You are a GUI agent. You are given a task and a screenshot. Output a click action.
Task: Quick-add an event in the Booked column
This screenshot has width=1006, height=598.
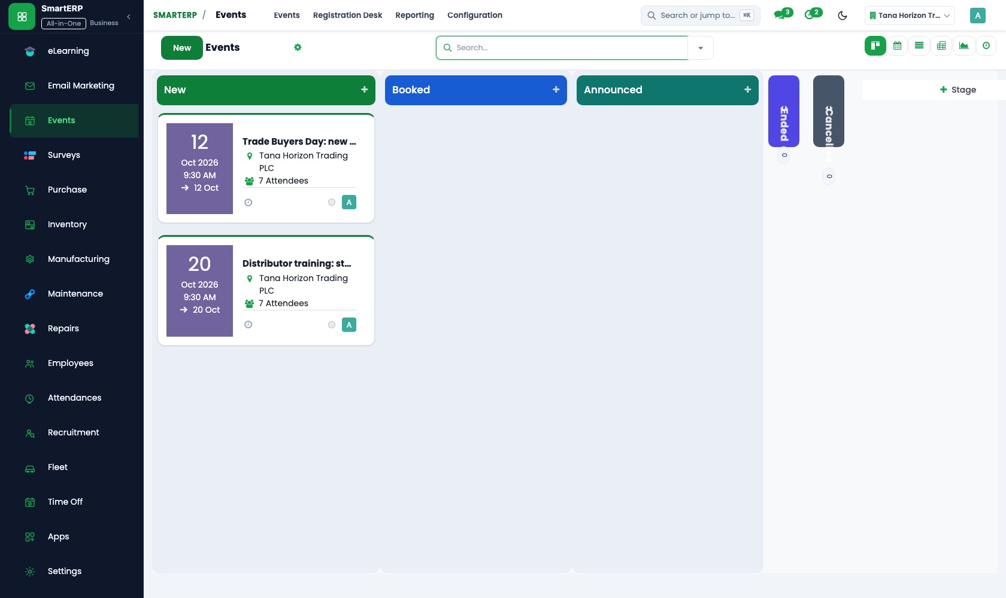click(556, 90)
